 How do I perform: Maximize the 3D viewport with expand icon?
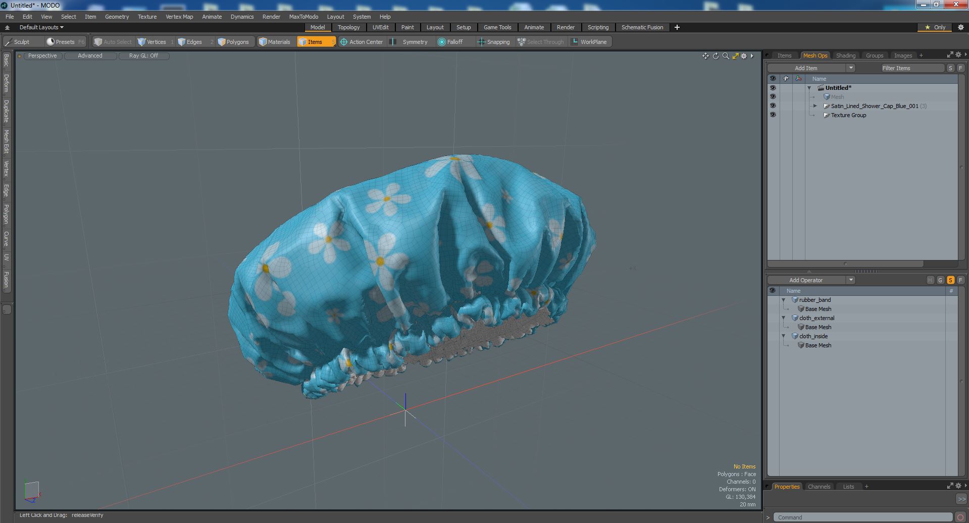click(735, 56)
